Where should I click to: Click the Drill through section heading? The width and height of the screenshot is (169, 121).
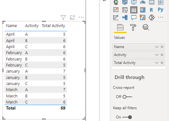point(129,77)
